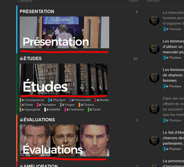Screen dimensions: 184x167
Task: Open the Présentation banner image
Action: pos(64,32)
